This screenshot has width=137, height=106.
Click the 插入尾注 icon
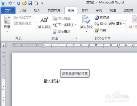[x=55, y=18]
